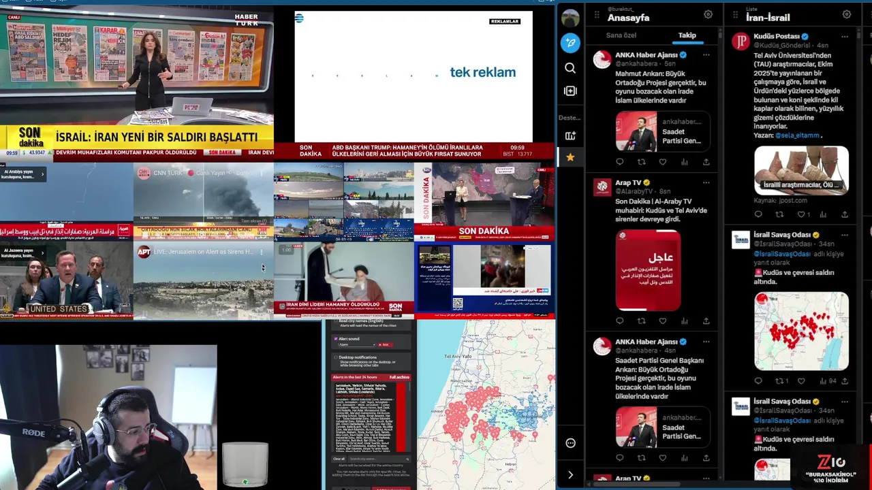Open the Arap TV red breaking news image
872x490 pixels.
click(x=648, y=270)
